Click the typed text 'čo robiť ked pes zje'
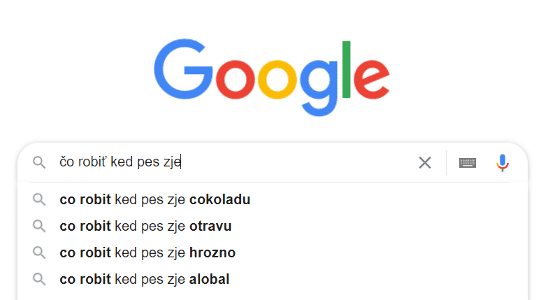Viewport: 555px width, 300px height. (120, 162)
